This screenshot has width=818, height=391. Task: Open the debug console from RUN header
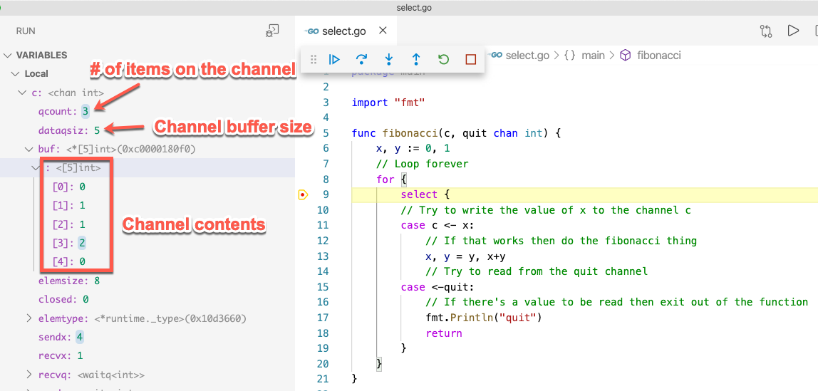272,31
